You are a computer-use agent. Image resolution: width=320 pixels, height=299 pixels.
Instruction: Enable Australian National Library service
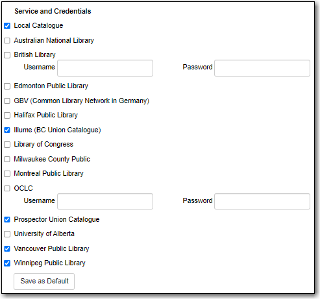click(7, 40)
